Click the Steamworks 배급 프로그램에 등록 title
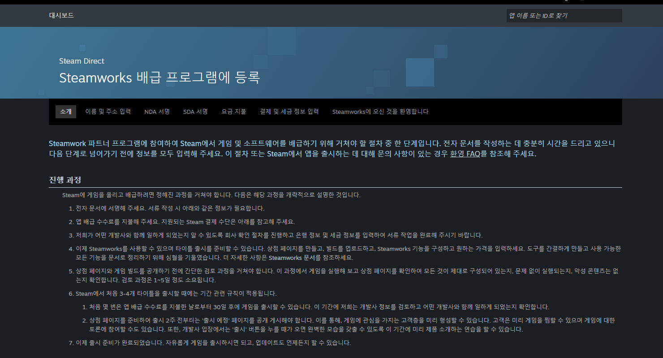The image size is (663, 358). (159, 77)
